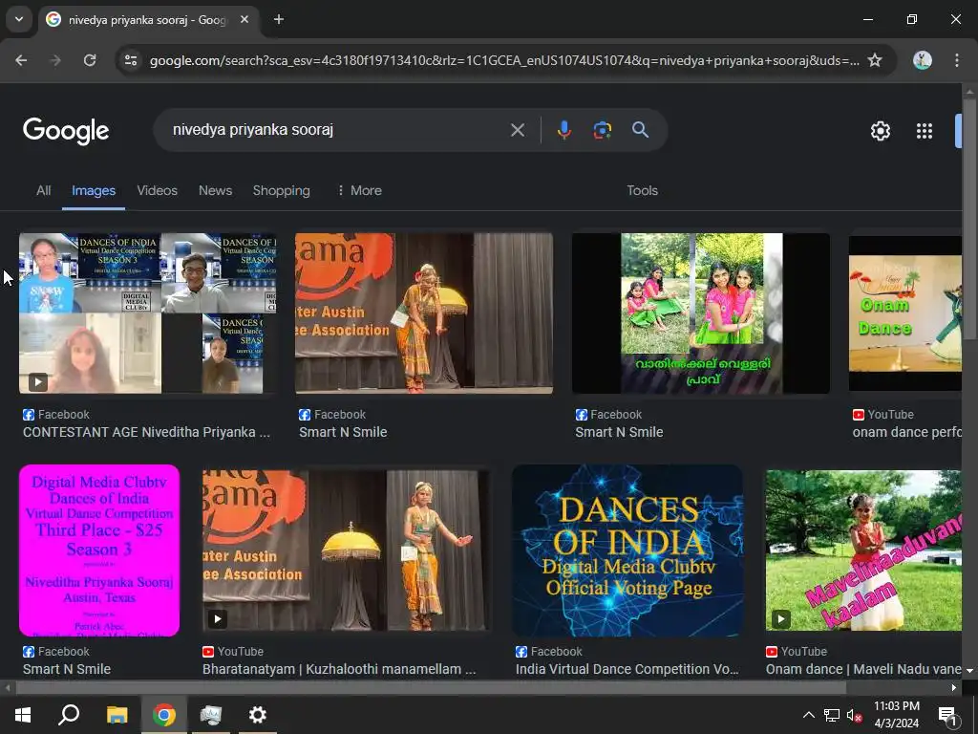978x734 pixels.
Task: Open the network icon in system tray
Action: coord(832,715)
